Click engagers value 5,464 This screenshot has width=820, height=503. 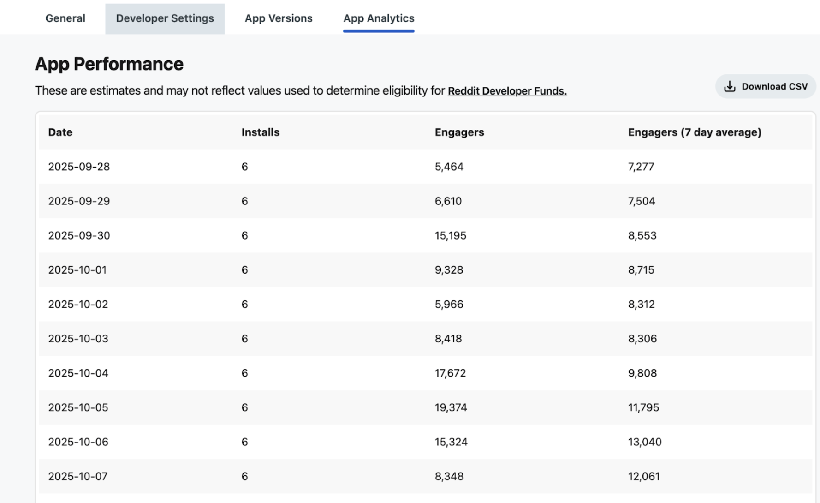click(449, 167)
